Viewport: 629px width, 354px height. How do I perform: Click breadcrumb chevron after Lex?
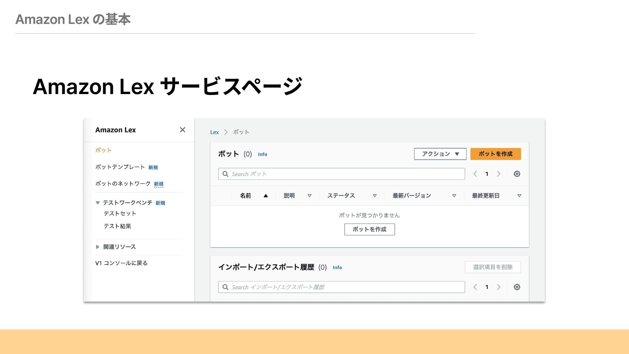pos(226,132)
